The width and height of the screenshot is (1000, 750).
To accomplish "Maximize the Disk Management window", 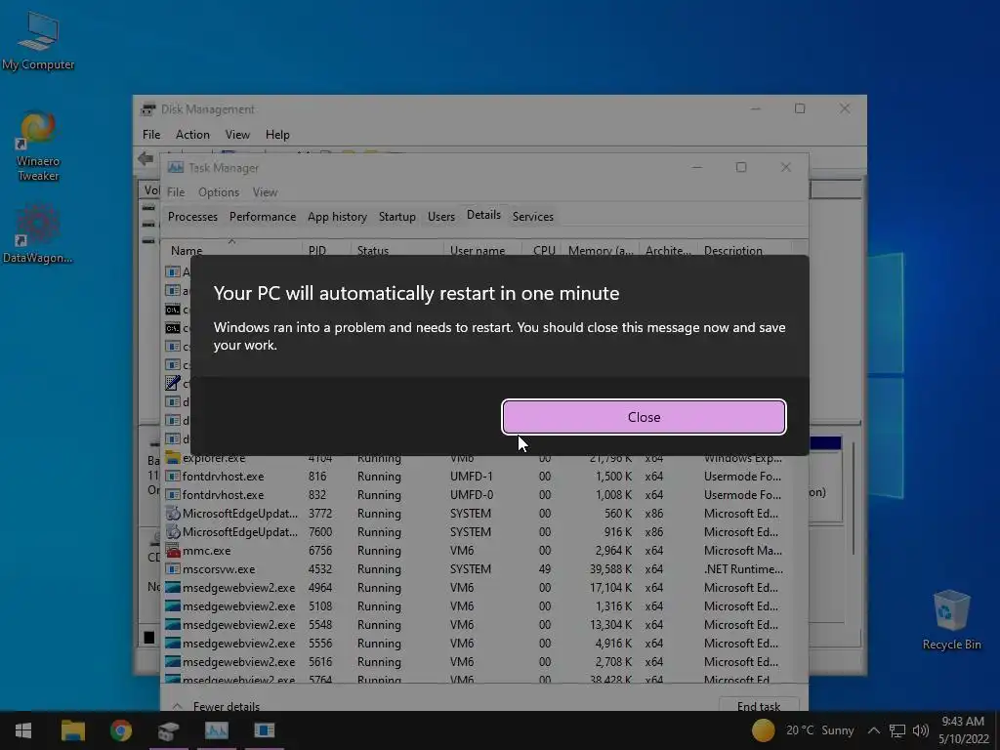I will pyautogui.click(x=800, y=109).
